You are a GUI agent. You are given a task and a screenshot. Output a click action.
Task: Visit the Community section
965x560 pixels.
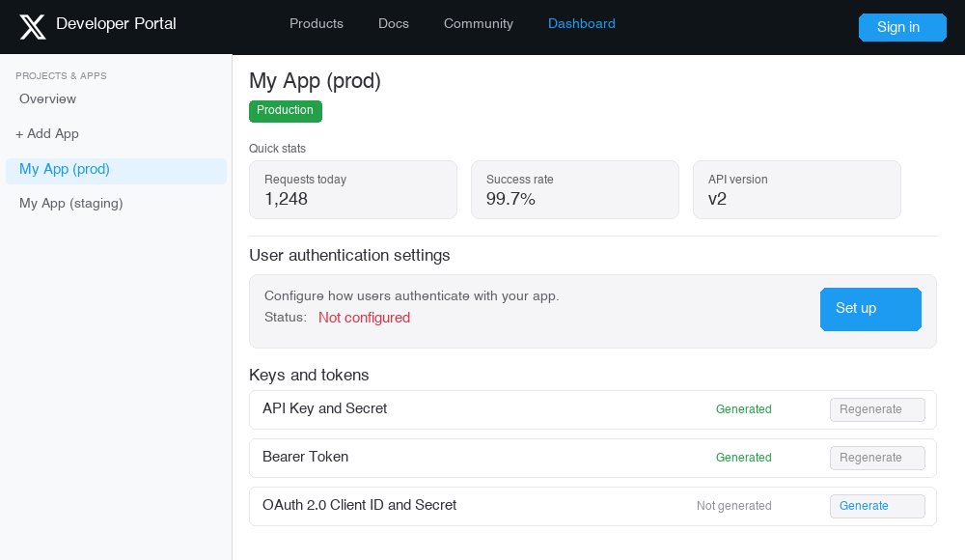point(478,23)
